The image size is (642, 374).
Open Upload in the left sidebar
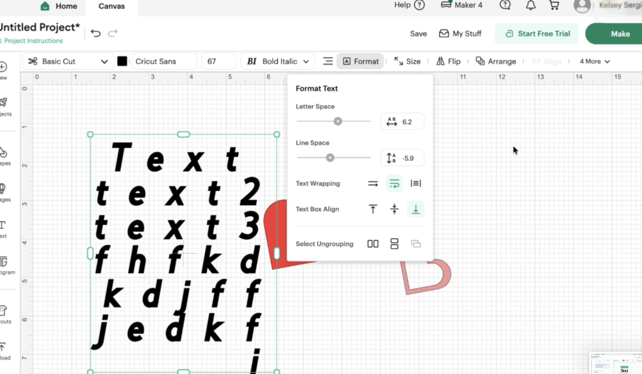coord(3,351)
